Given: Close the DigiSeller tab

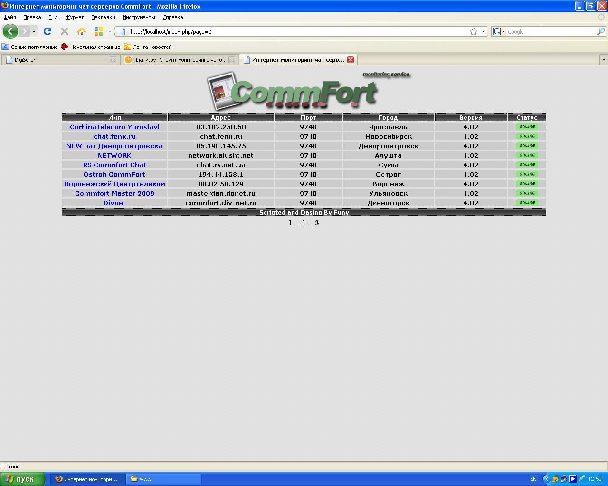Looking at the screenshot, I should coord(113,60).
